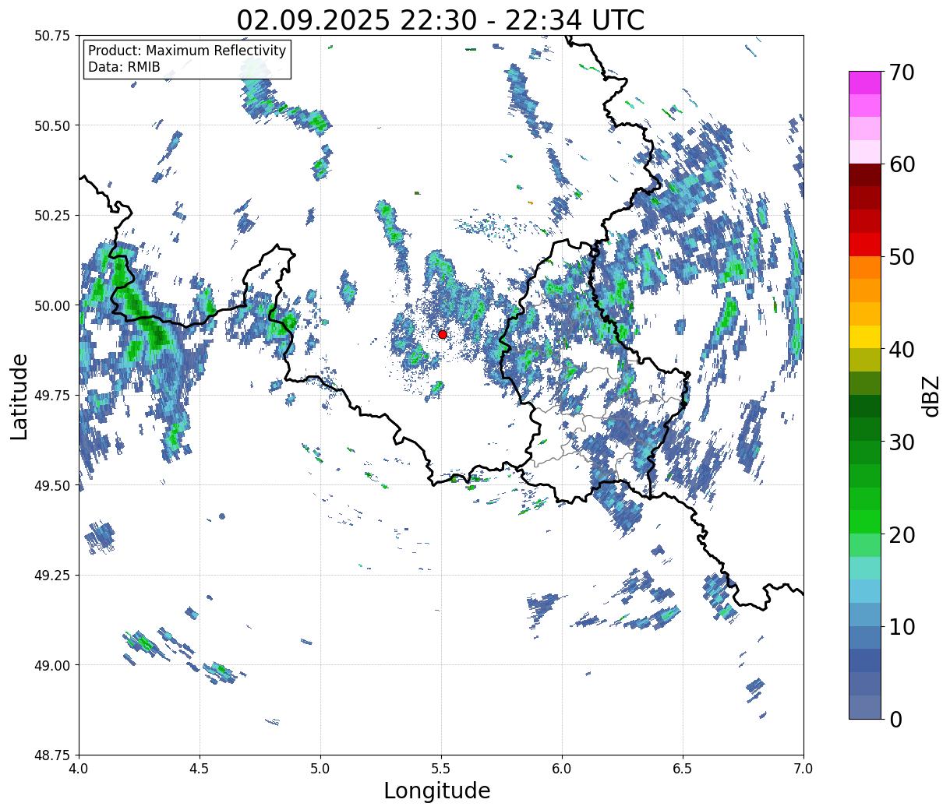Screen dimensions: 950x810
Task: Click the 30 tick label on colorbar
Action: click(902, 442)
